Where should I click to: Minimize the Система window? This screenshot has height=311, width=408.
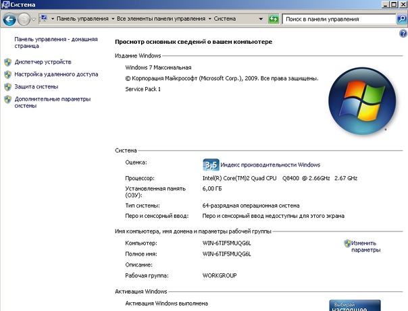pos(385,5)
